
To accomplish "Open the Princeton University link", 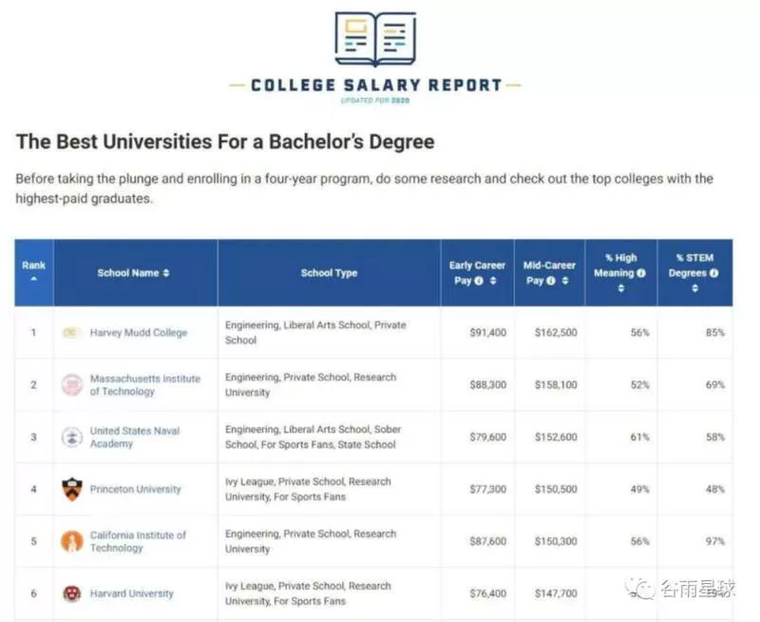I will 135,489.
